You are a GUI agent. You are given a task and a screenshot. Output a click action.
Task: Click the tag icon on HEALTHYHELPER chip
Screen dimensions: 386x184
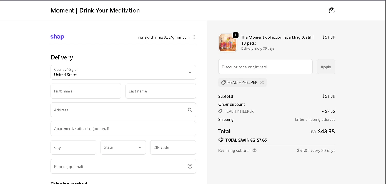(x=223, y=83)
